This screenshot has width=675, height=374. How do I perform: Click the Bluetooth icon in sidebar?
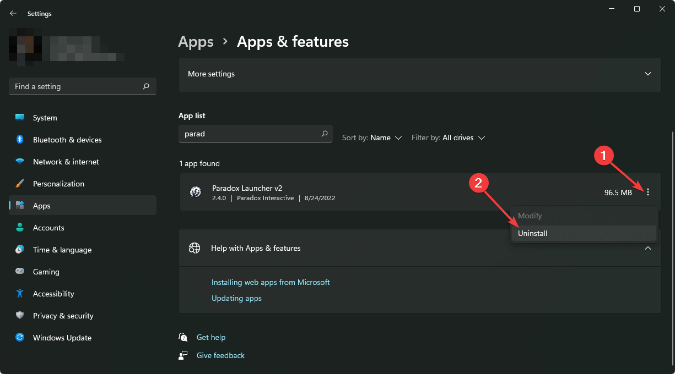tap(20, 140)
